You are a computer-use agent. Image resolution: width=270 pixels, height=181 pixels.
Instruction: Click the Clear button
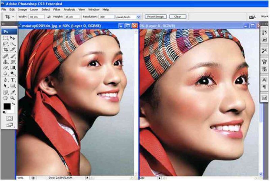178,17
